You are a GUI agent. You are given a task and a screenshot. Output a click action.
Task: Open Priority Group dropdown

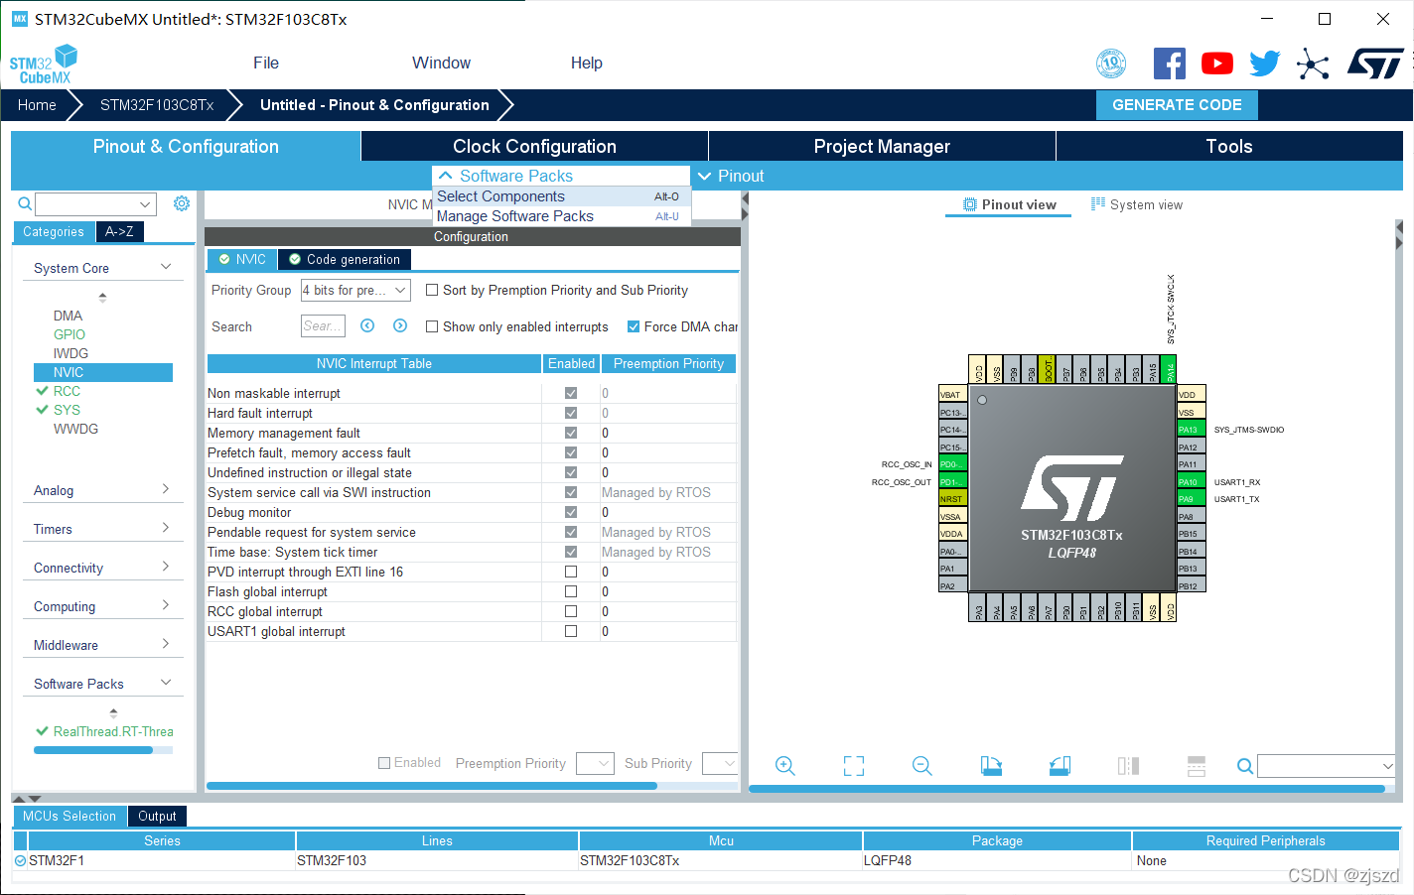(355, 290)
